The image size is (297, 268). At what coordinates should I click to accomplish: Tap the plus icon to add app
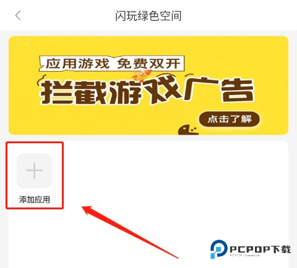point(34,170)
